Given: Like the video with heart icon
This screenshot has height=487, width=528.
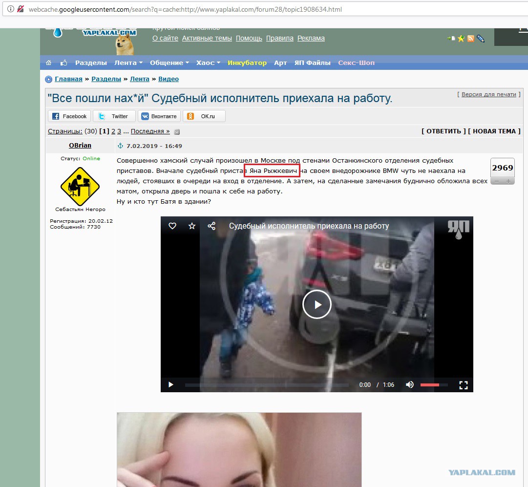Looking at the screenshot, I should point(172,226).
